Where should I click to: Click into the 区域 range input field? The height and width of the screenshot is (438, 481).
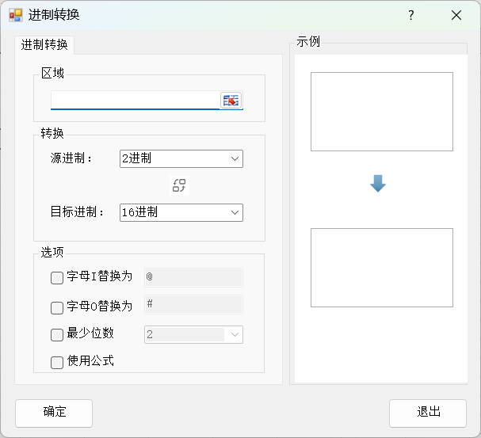click(135, 101)
